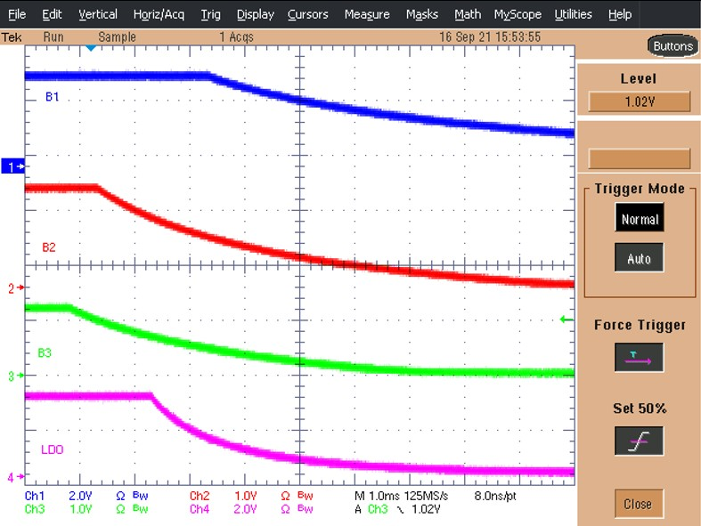Toggle the Buttons display mode
The width and height of the screenshot is (701, 526).
coord(672,46)
